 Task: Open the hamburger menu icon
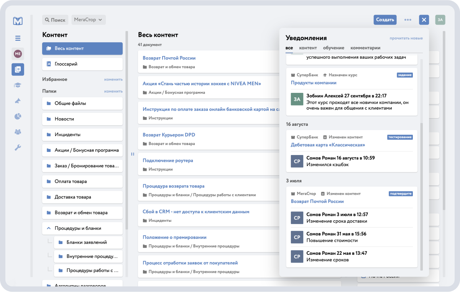point(18,38)
